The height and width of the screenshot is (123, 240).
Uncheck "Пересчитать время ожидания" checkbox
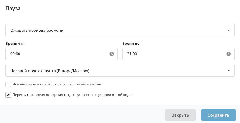(8, 95)
